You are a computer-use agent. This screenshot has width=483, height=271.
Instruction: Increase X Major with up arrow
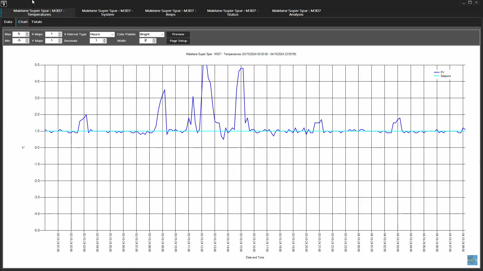[60, 33]
